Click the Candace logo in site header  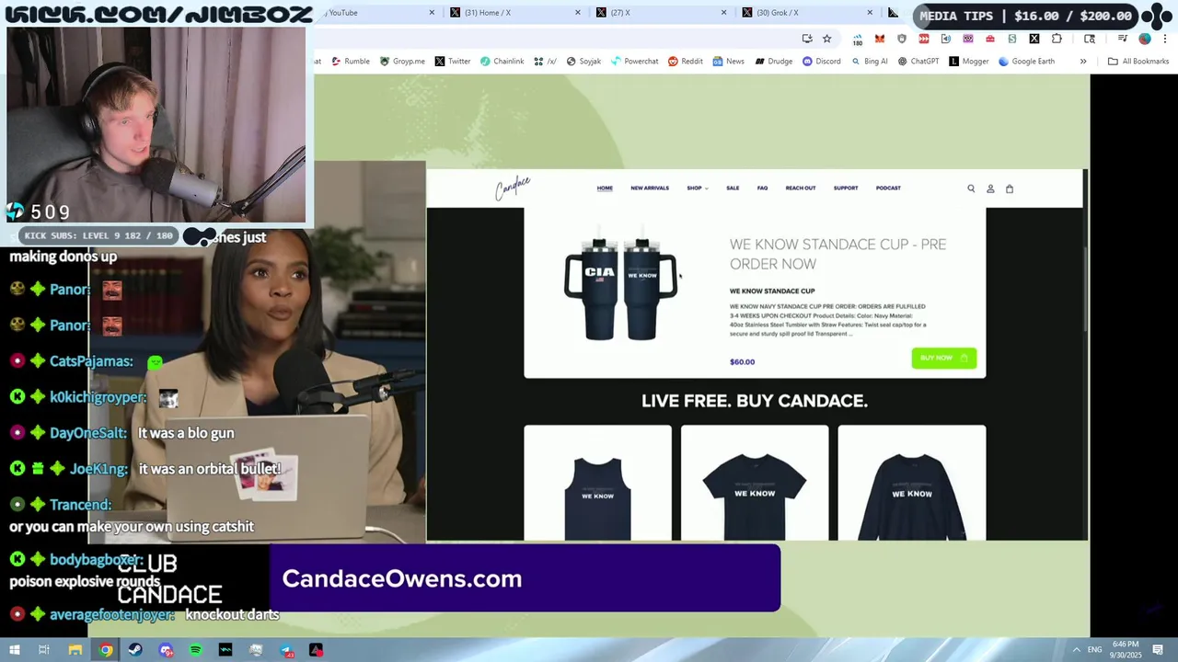[x=513, y=188]
